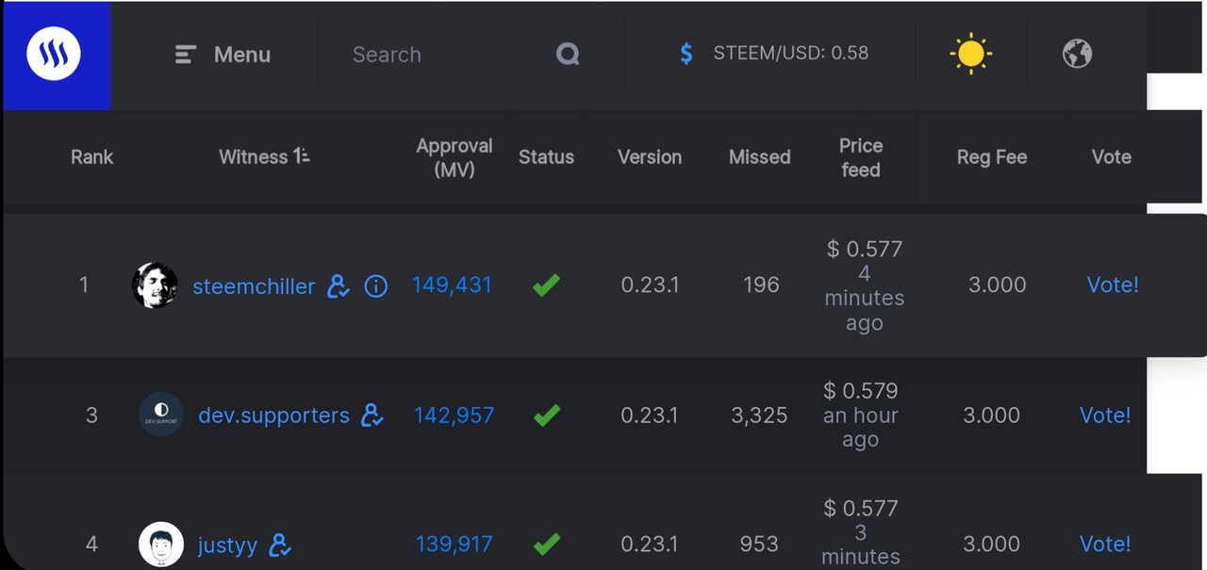This screenshot has height=570, width=1207.
Task: Sort by Witness column header
Action: tap(264, 157)
